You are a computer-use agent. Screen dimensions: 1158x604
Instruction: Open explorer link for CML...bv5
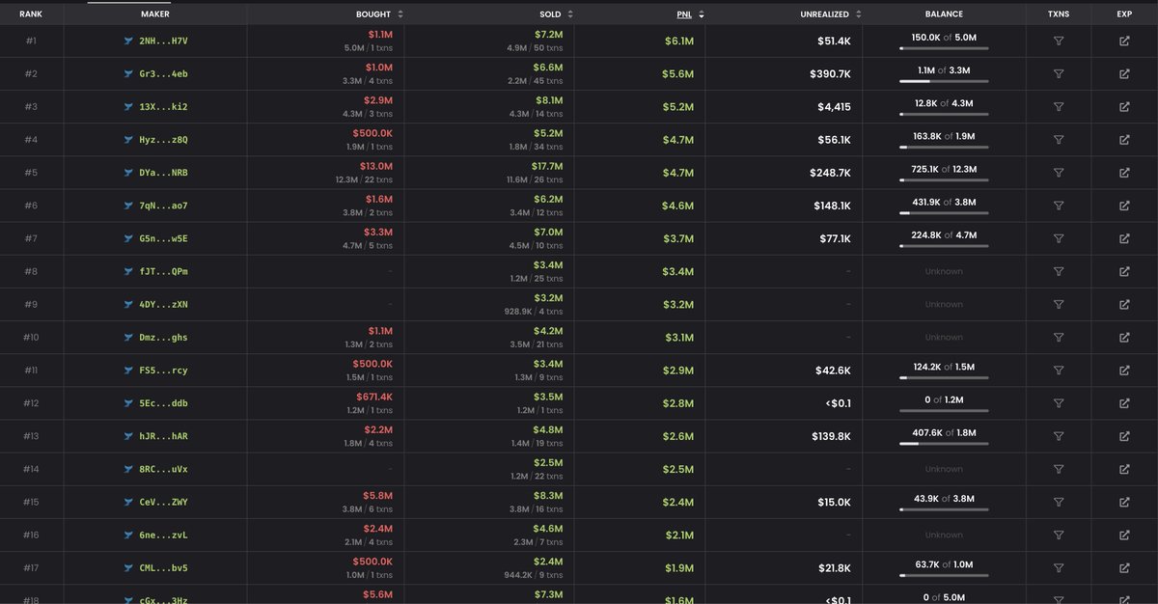click(1124, 567)
